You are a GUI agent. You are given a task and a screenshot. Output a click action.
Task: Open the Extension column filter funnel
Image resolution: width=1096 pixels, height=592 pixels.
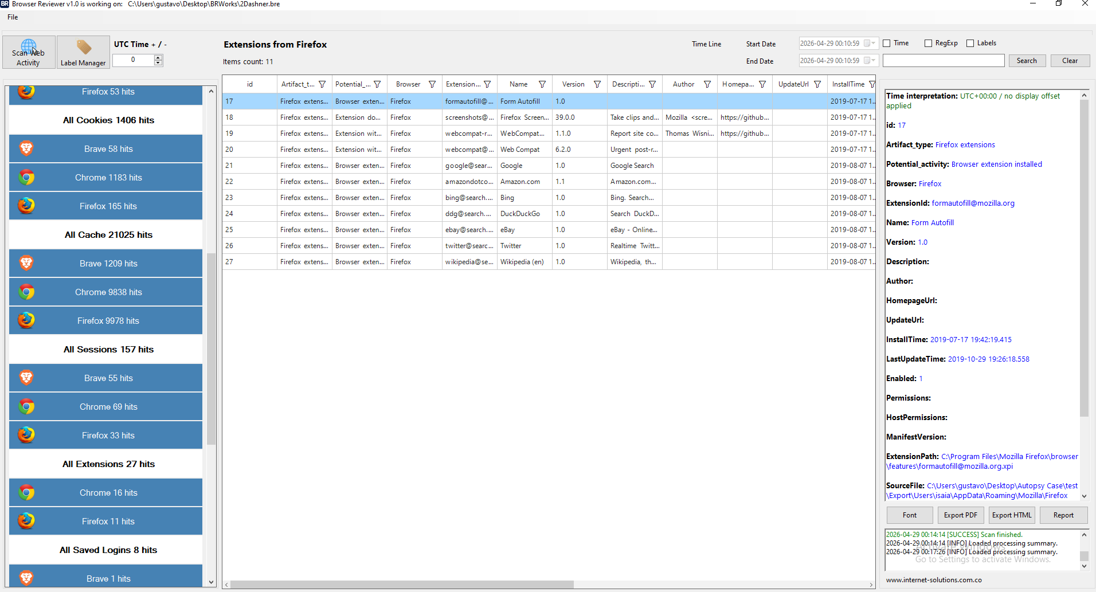click(487, 84)
